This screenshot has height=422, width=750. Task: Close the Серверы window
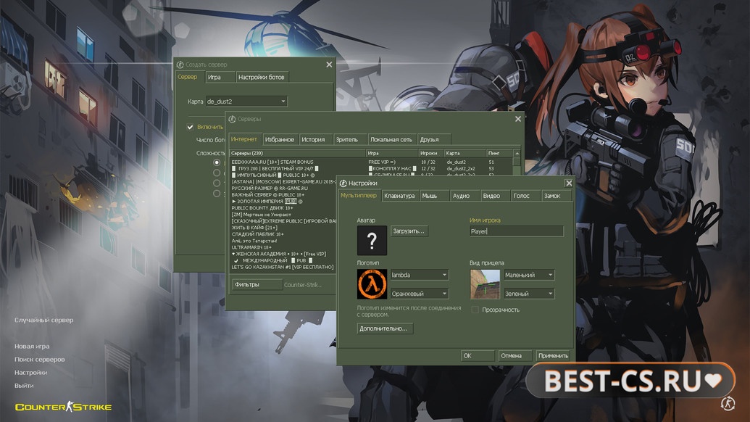(x=517, y=119)
